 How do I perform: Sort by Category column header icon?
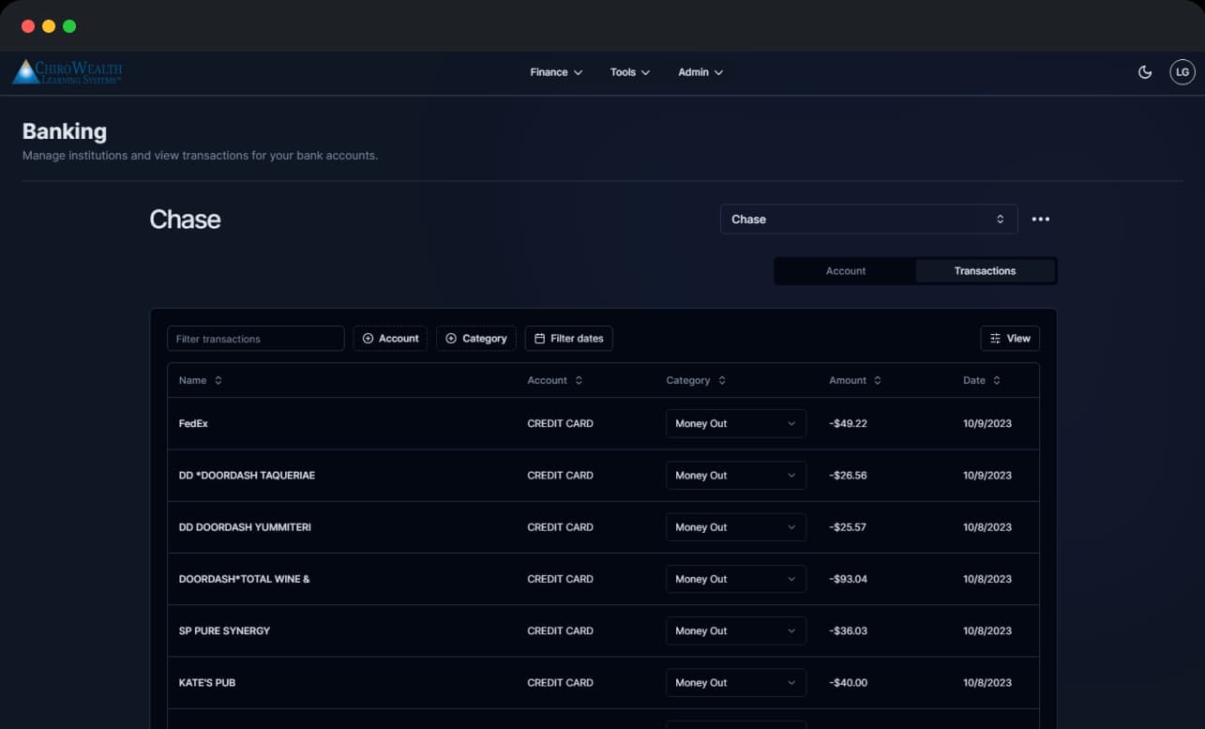722,381
